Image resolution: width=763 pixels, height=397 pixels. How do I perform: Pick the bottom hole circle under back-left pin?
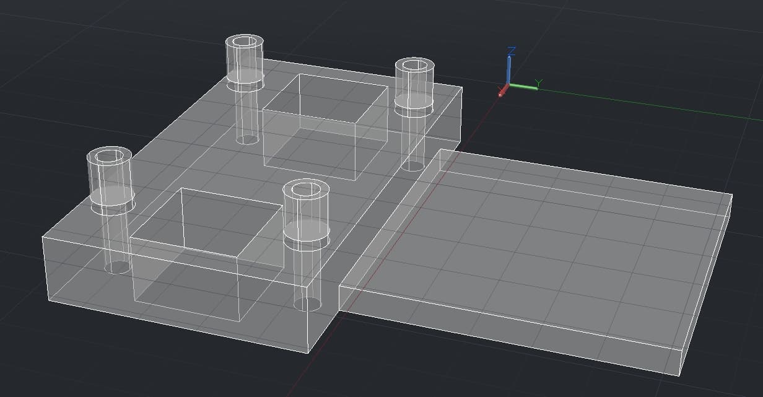pos(247,138)
